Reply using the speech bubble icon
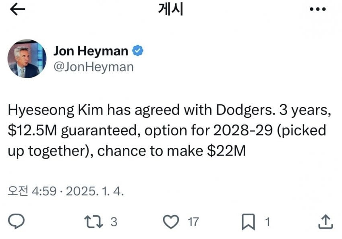 (x=17, y=221)
